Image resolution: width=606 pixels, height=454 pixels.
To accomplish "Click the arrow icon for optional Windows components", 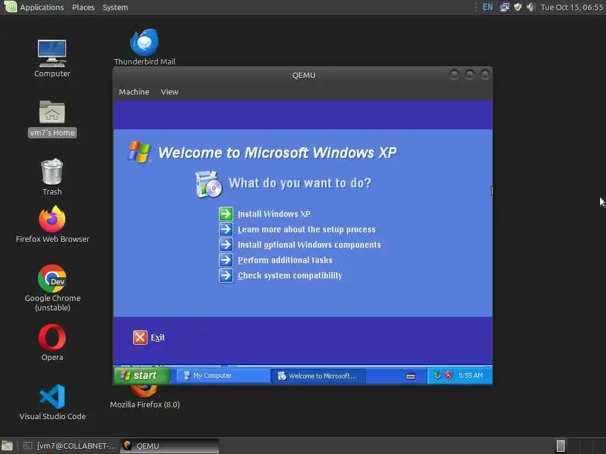I will coord(226,245).
